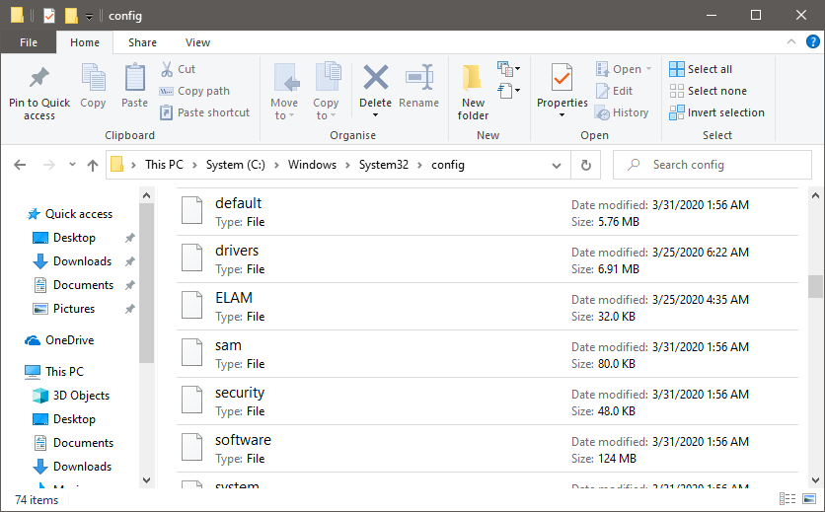Switch to the Home ribbon tab

(85, 42)
